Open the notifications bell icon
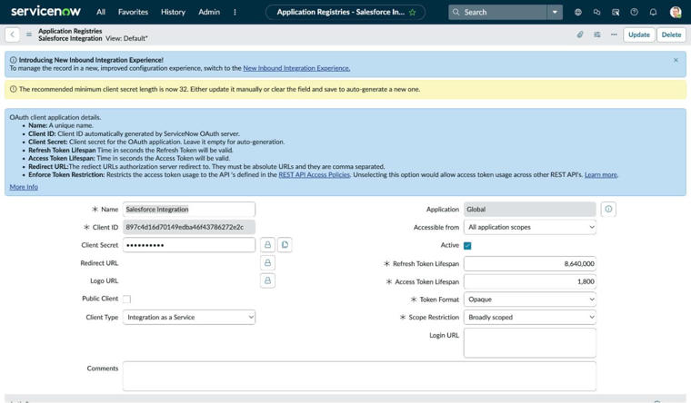 click(x=653, y=13)
